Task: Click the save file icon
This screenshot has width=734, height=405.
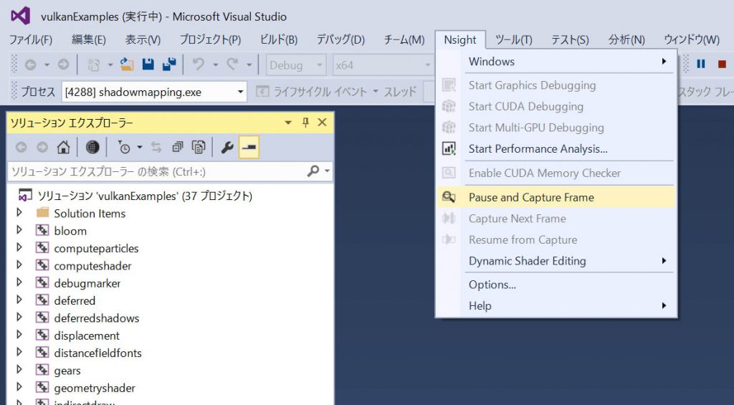Action: [x=148, y=65]
